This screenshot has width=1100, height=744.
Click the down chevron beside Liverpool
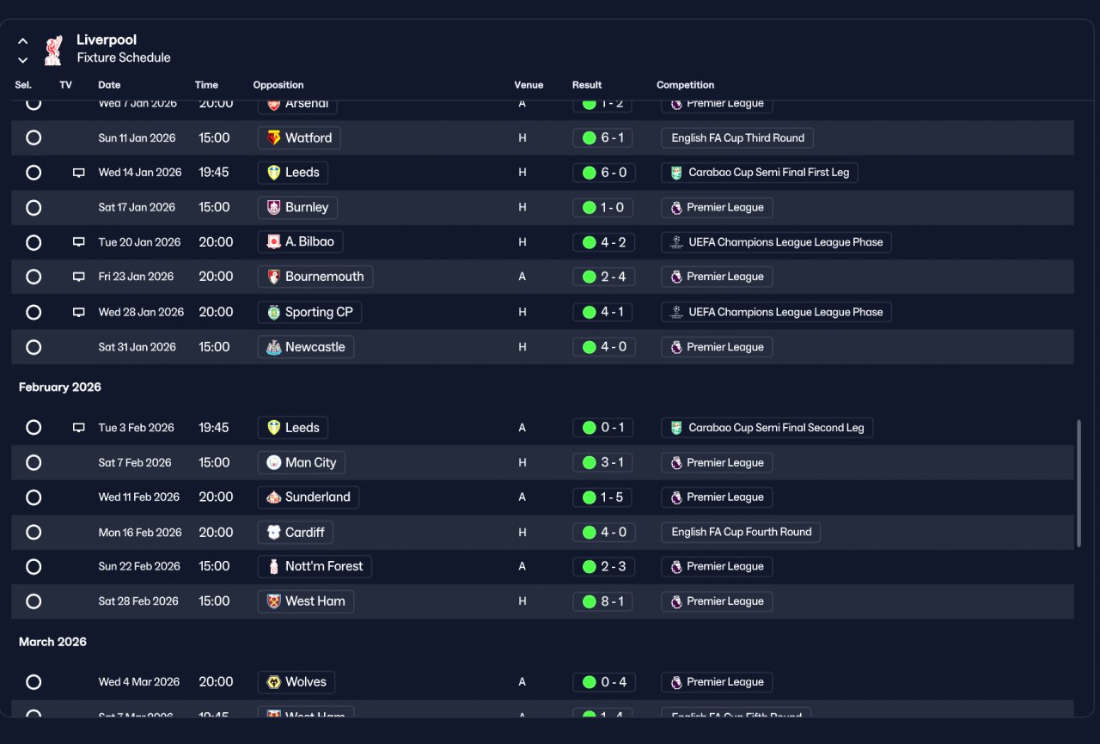pyautogui.click(x=23, y=60)
